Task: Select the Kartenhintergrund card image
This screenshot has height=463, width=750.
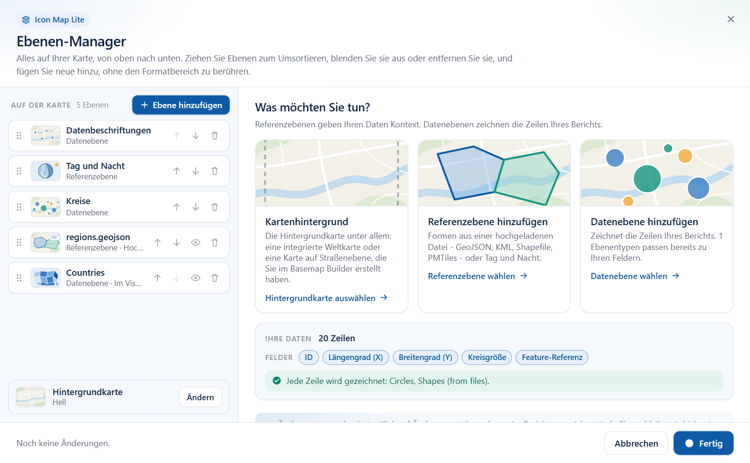Action: [x=332, y=173]
